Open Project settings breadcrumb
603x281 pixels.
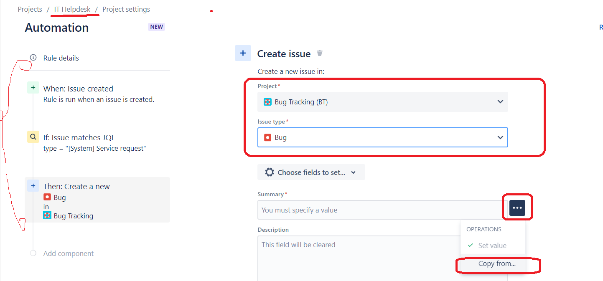point(126,9)
